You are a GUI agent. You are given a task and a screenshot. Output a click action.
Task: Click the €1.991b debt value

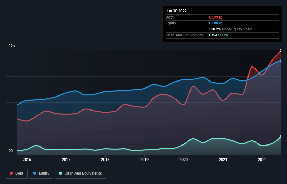(215, 17)
